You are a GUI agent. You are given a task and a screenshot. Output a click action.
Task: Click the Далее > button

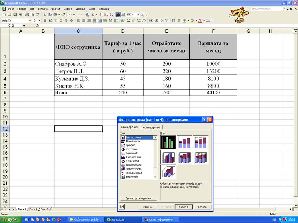[x=184, y=207]
